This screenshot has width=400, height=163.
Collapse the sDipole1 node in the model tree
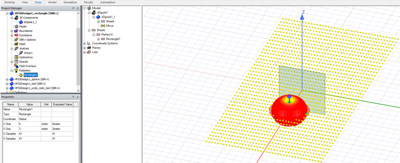[x=89, y=13]
